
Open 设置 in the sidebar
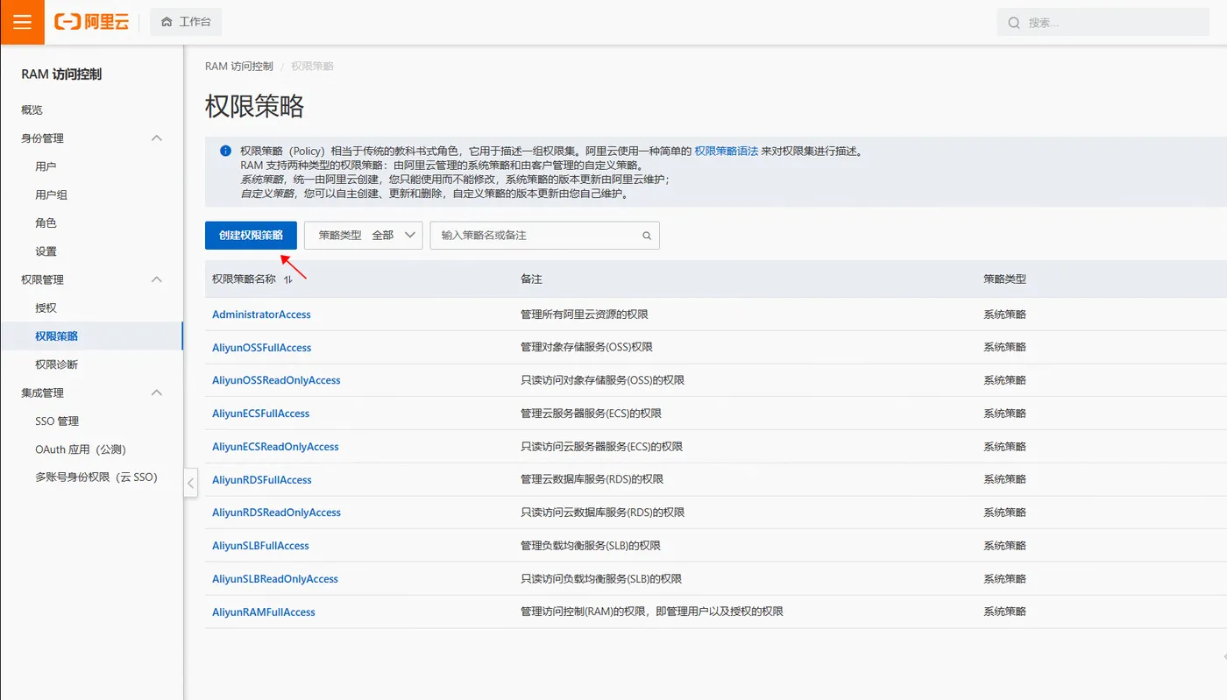pyautogui.click(x=46, y=251)
